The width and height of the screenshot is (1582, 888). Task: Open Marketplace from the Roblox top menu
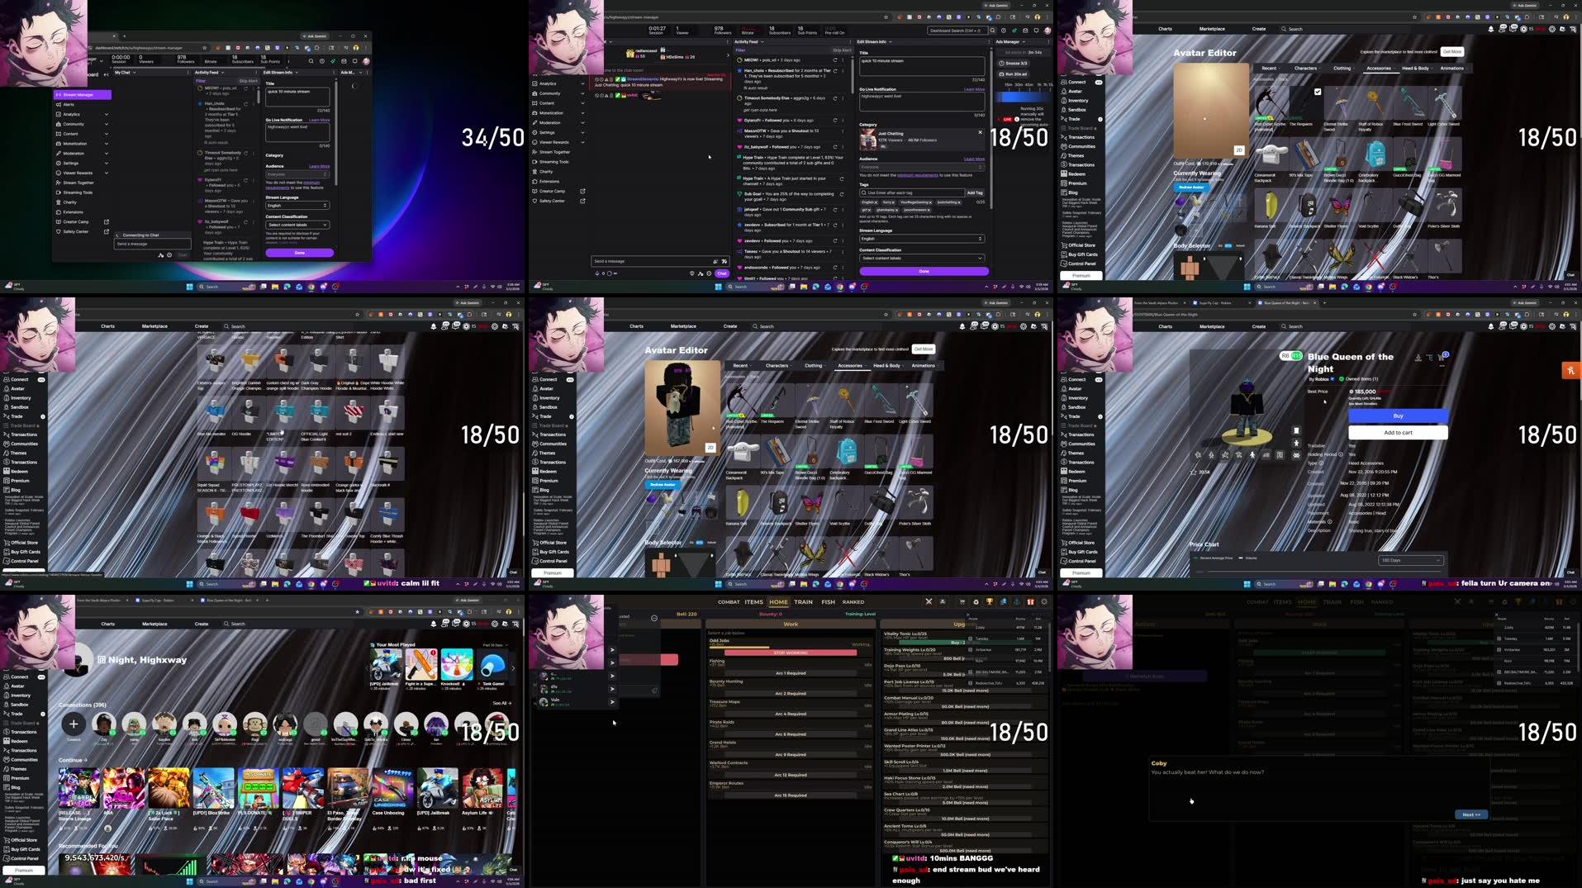pyautogui.click(x=1212, y=326)
